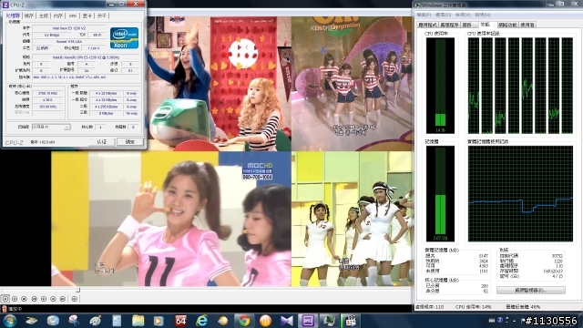The width and height of the screenshot is (583, 328).
Task: Click the 播放中 status text in player
Action: tap(15, 309)
